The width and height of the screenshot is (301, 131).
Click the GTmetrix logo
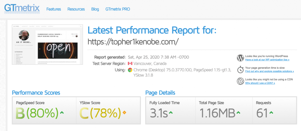tap(22, 9)
